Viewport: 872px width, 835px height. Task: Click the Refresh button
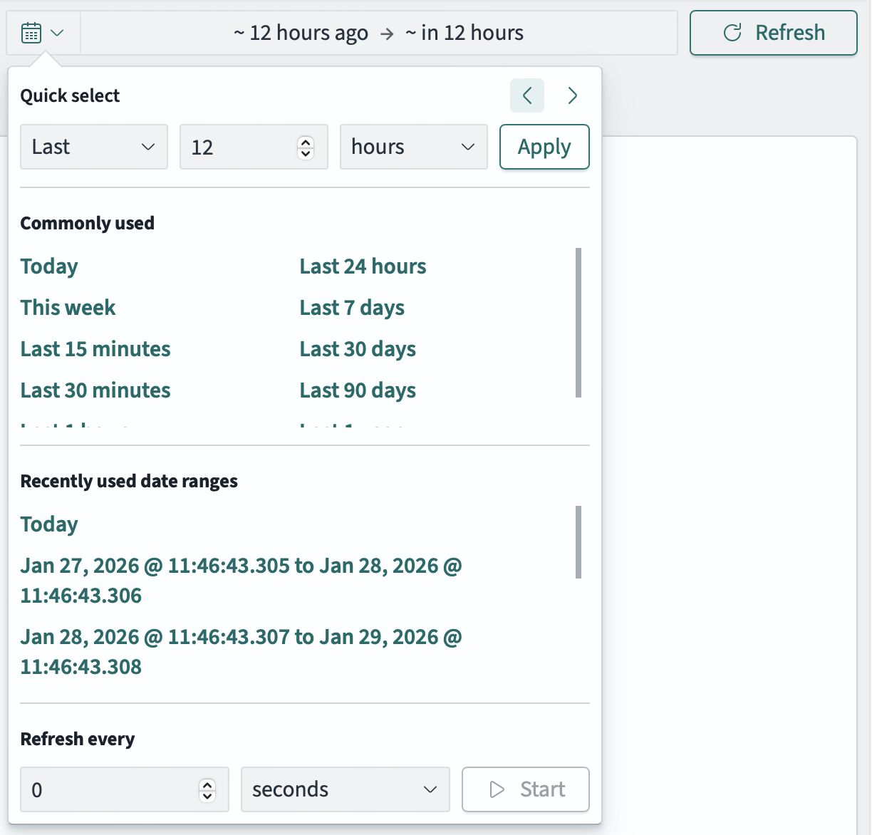tap(773, 33)
